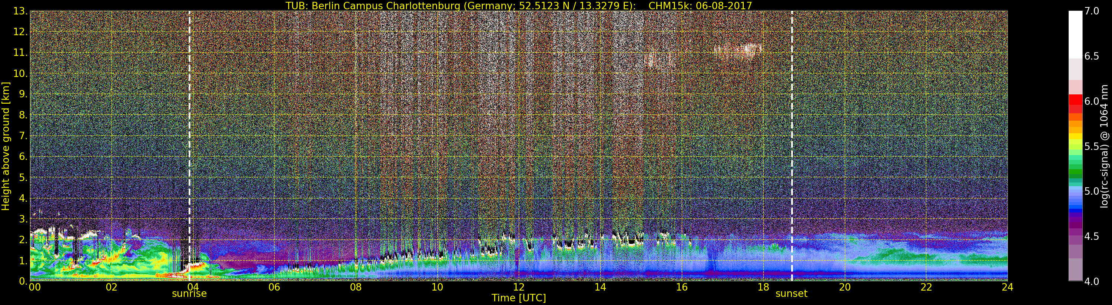Screen dimensions: 1112x305
Task: Select the '6.' tick on the height axis
Action: coord(23,157)
